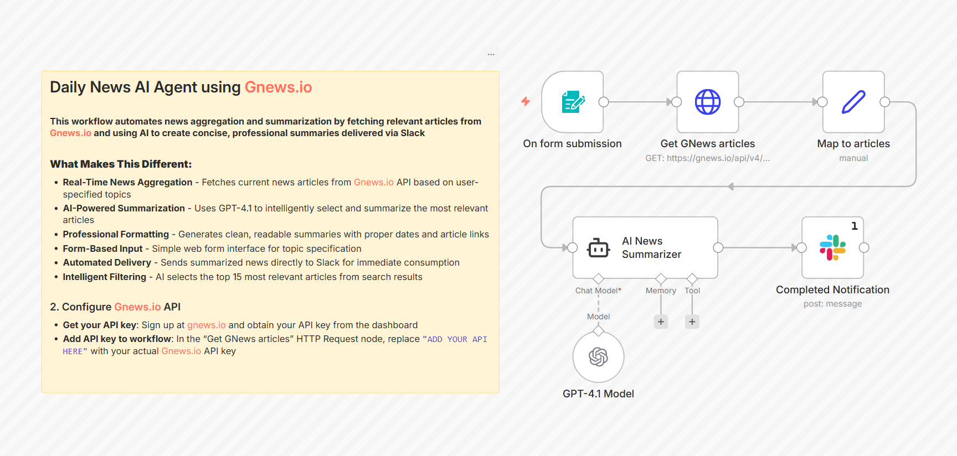
Task: Click the 'Intelligent Filtering' bullet text
Action: click(104, 277)
